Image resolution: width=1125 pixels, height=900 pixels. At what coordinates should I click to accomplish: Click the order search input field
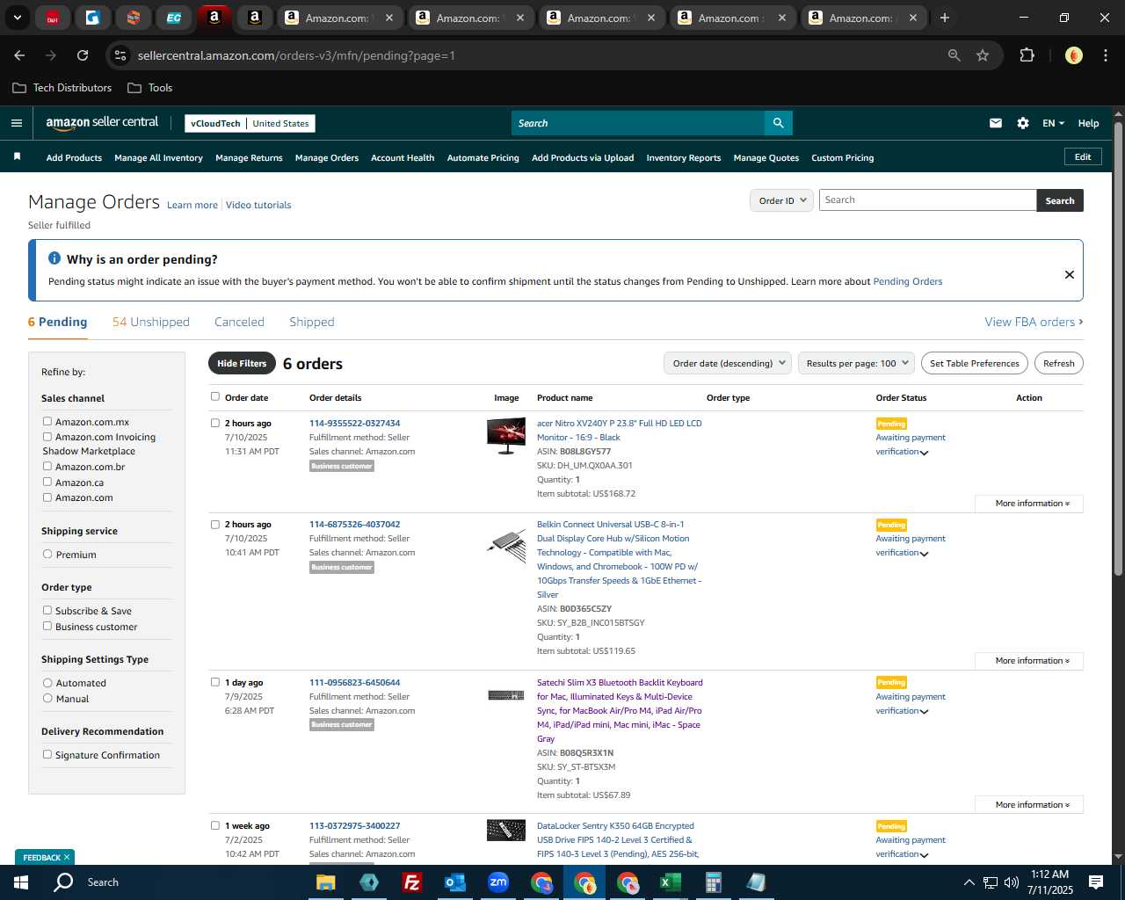pyautogui.click(x=927, y=200)
